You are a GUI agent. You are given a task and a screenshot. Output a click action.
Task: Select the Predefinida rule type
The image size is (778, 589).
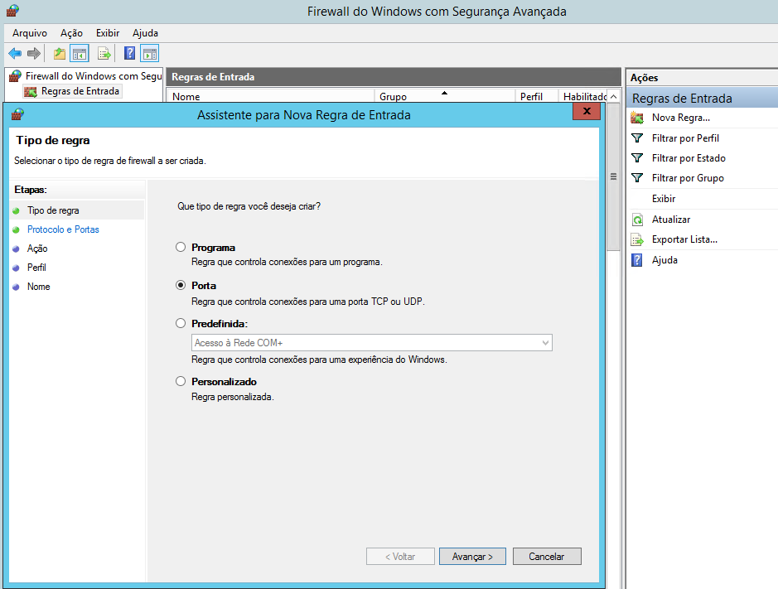pyautogui.click(x=181, y=324)
